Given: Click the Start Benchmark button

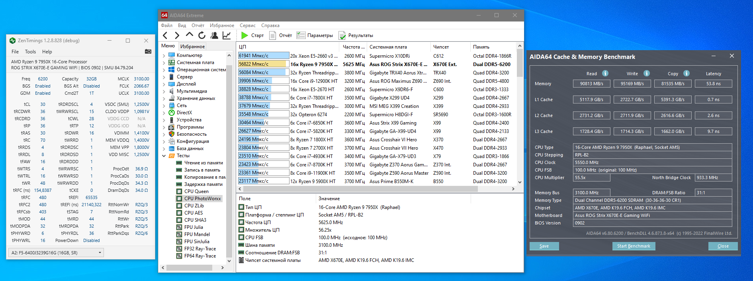Looking at the screenshot, I should tap(634, 246).
